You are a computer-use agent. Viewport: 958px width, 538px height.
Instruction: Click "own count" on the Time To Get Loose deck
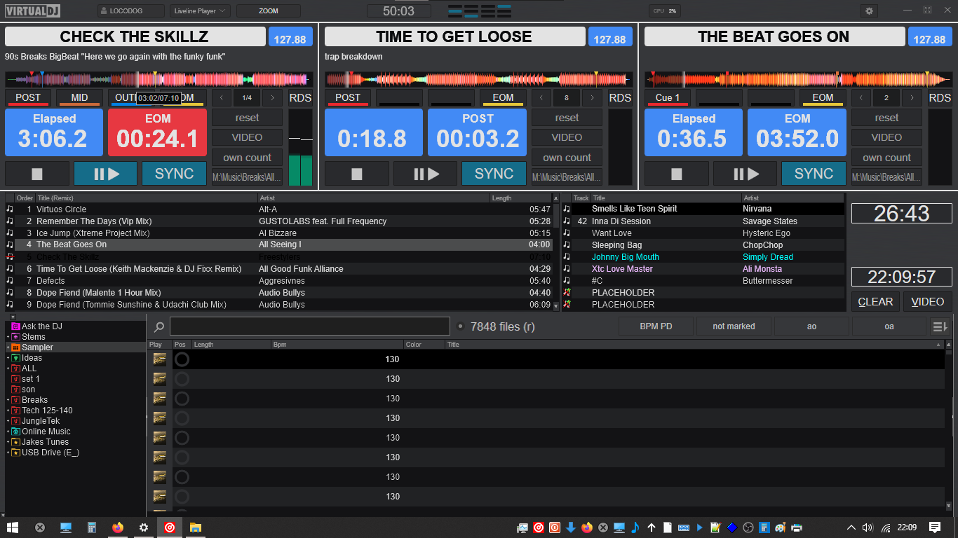tap(567, 158)
